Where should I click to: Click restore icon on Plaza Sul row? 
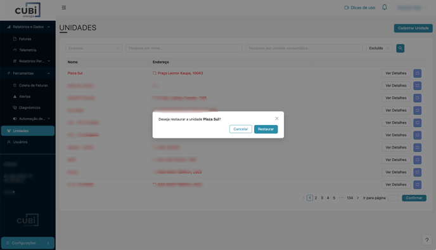click(x=417, y=73)
